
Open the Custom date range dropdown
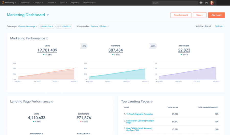pyautogui.click(x=28, y=26)
